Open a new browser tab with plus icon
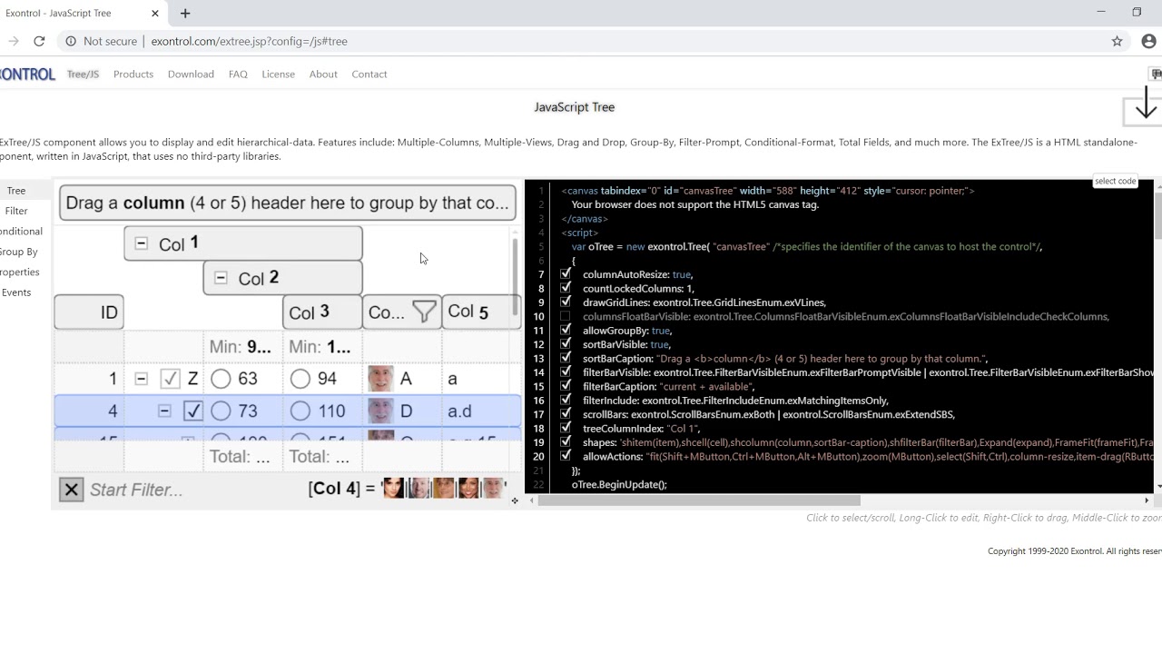The height and width of the screenshot is (654, 1162). click(x=185, y=14)
